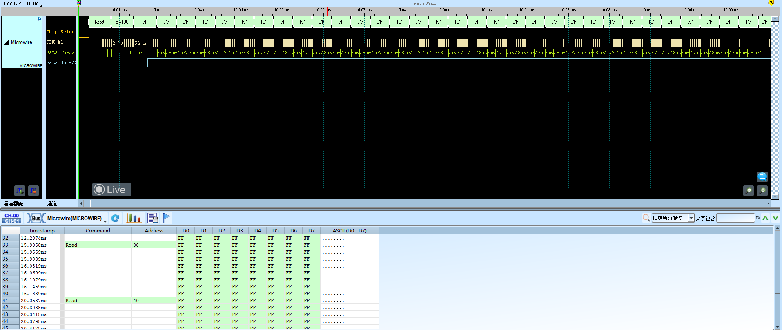Select row number 36 header
This screenshot has width=782, height=330.
10,266
